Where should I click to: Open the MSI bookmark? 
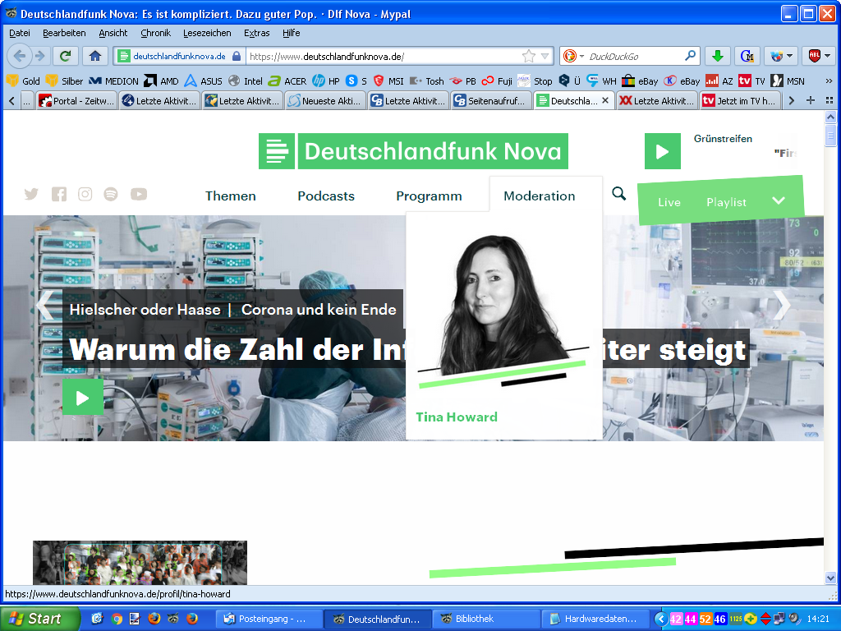388,81
